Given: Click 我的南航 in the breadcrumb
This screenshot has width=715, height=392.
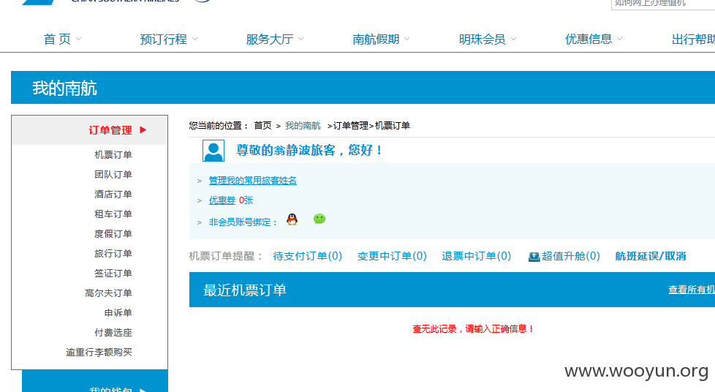Looking at the screenshot, I should click(303, 126).
